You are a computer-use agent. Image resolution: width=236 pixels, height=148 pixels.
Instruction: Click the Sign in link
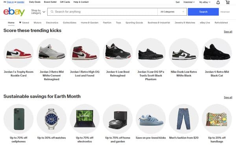[x=10, y=2]
